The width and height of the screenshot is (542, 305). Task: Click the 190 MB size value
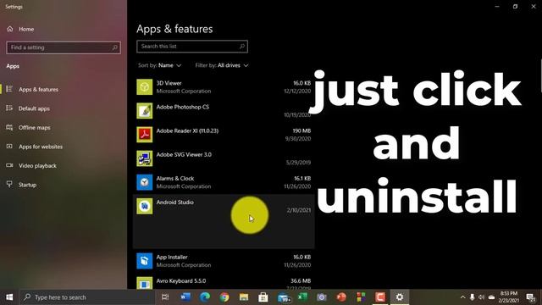coord(301,130)
